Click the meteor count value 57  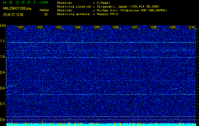point(46,15)
